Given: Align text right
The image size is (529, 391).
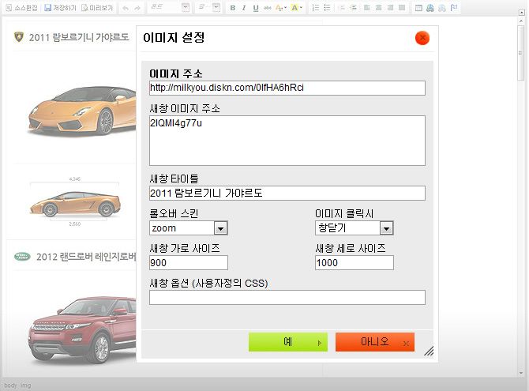Looking at the screenshot, I should [390, 8].
